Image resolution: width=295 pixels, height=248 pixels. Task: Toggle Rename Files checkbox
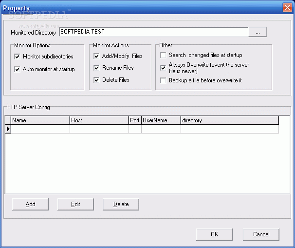[x=96, y=68]
